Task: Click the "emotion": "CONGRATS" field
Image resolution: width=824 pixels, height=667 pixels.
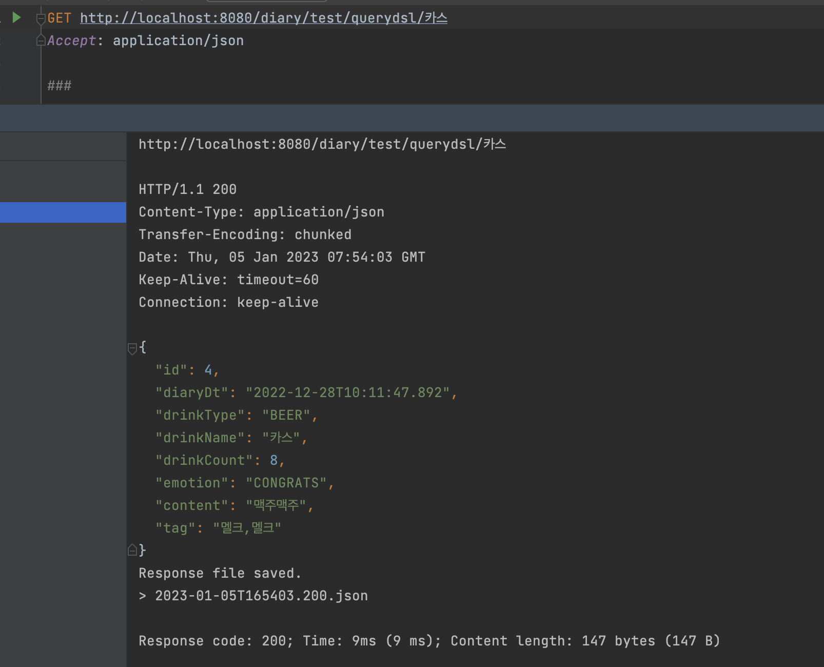Action: click(x=245, y=483)
